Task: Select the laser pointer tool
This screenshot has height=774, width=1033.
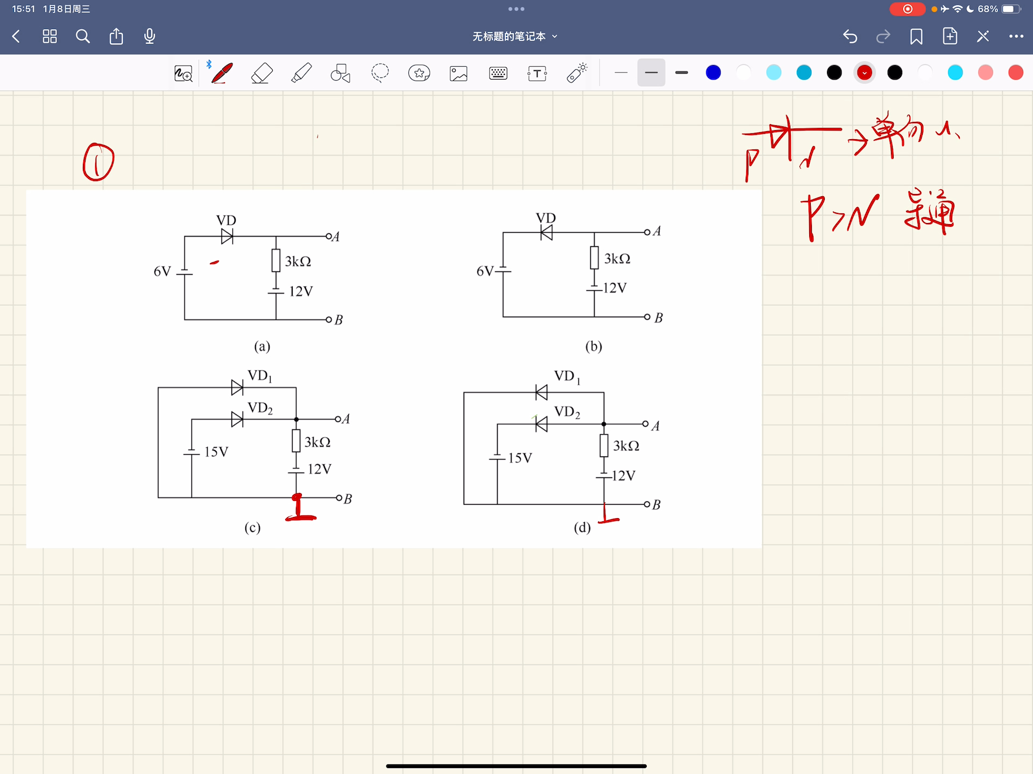Action: pyautogui.click(x=577, y=73)
